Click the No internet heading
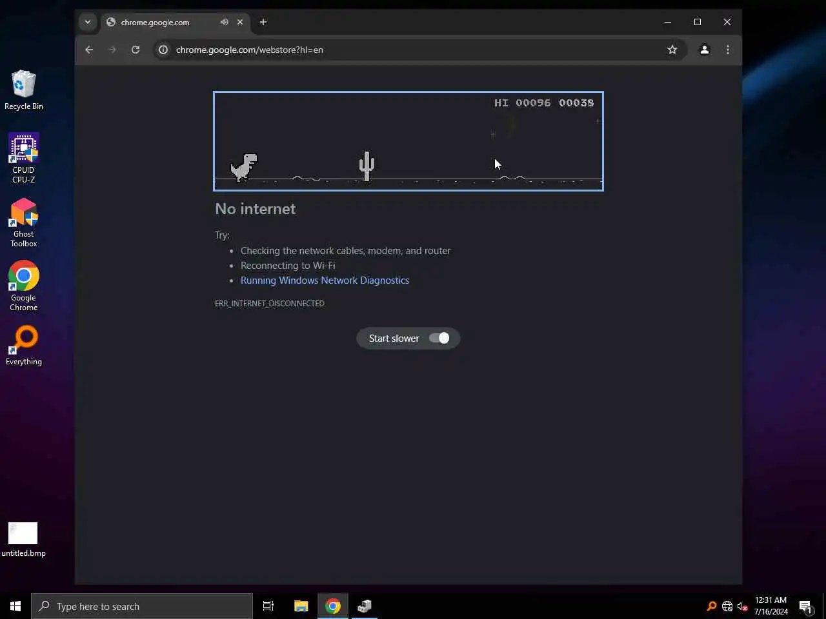The image size is (826, 619). (x=256, y=209)
